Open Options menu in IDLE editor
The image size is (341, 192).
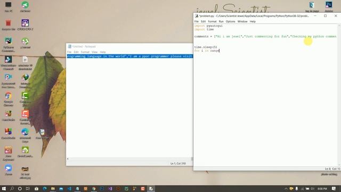pyautogui.click(x=231, y=21)
